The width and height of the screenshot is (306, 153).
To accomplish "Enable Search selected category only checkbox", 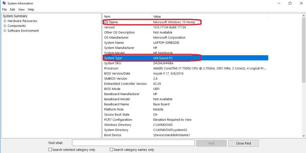I will (50, 150).
